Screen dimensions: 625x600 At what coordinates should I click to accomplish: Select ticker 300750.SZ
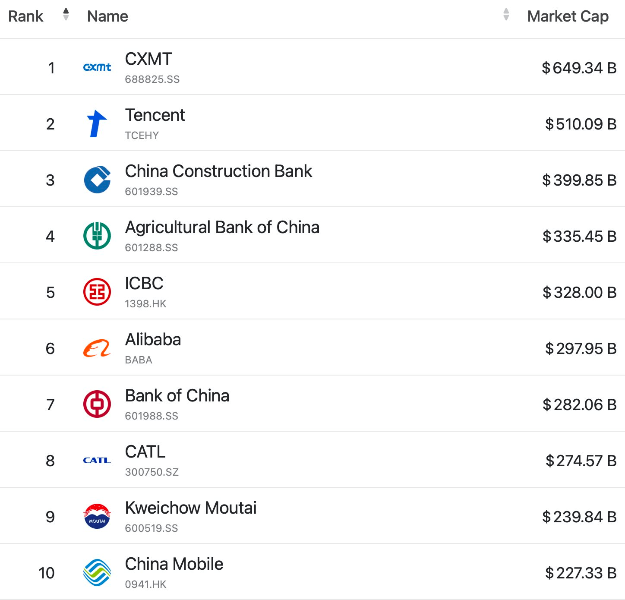point(152,472)
